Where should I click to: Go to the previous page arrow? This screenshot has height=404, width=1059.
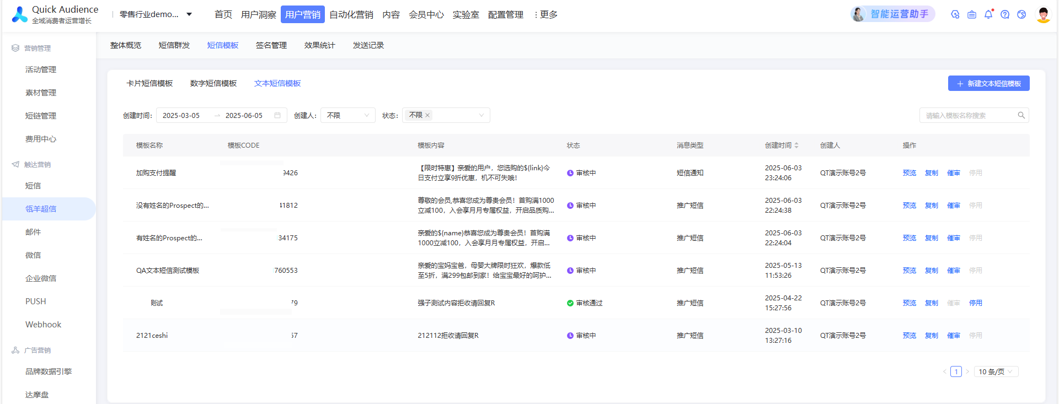(x=944, y=371)
